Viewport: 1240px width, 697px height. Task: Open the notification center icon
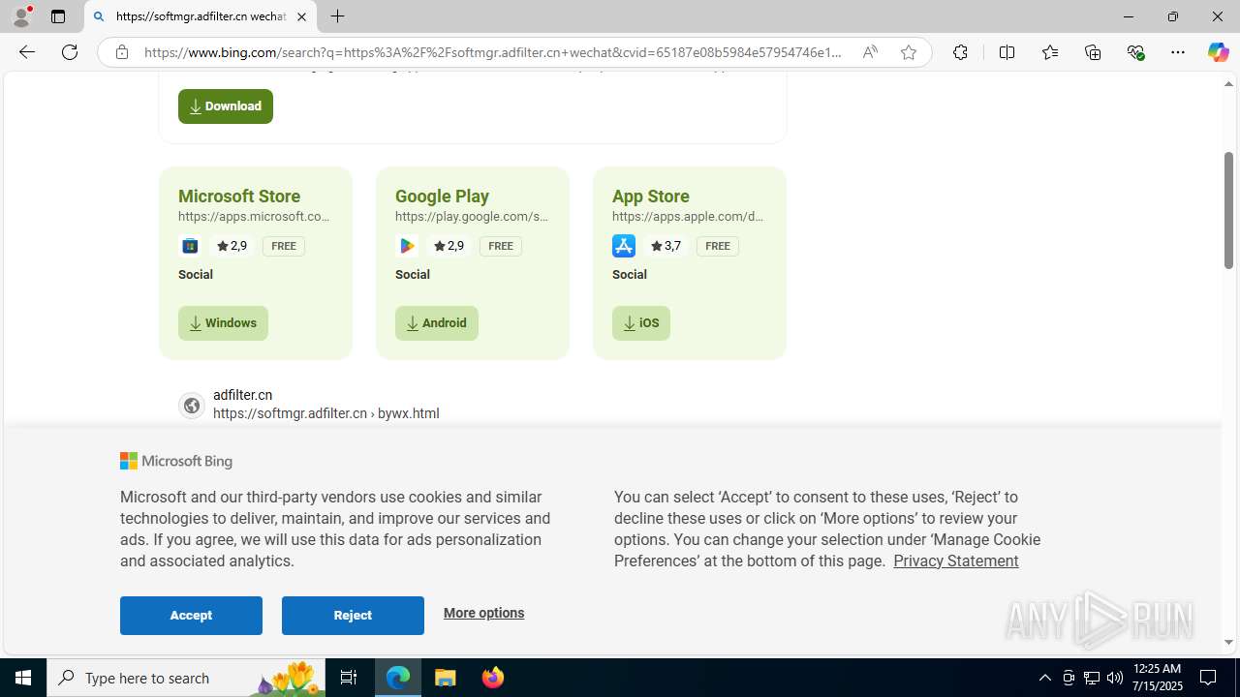pos(1209,678)
